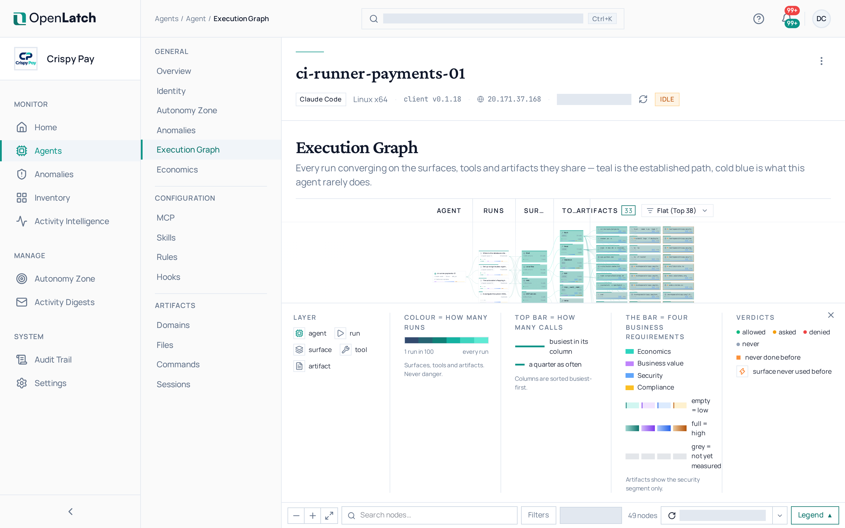
Task: Open Commands under Artifacts
Action: click(211, 364)
